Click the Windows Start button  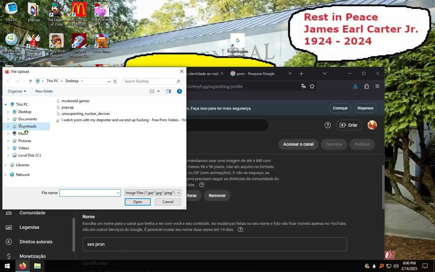click(7, 266)
